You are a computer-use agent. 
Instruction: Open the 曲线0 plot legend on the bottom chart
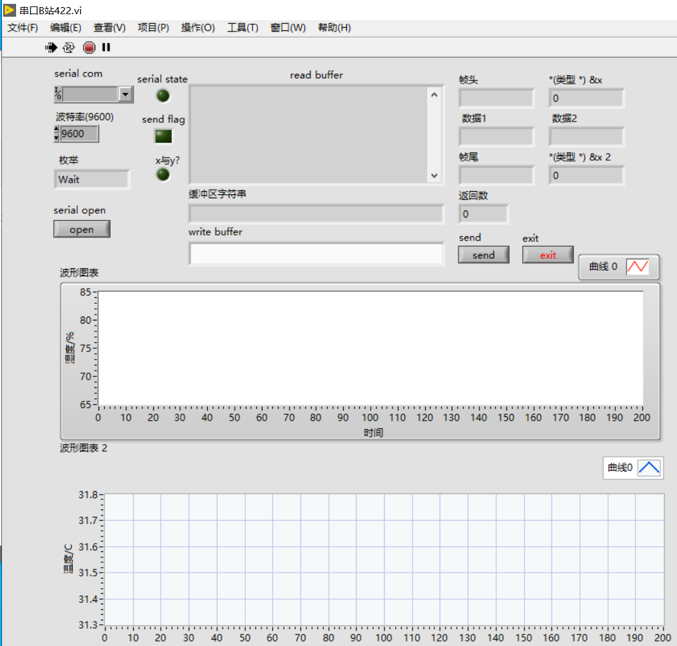(x=633, y=468)
